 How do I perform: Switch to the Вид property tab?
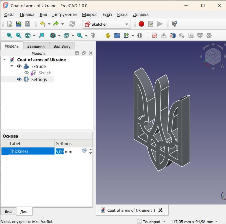8,211
